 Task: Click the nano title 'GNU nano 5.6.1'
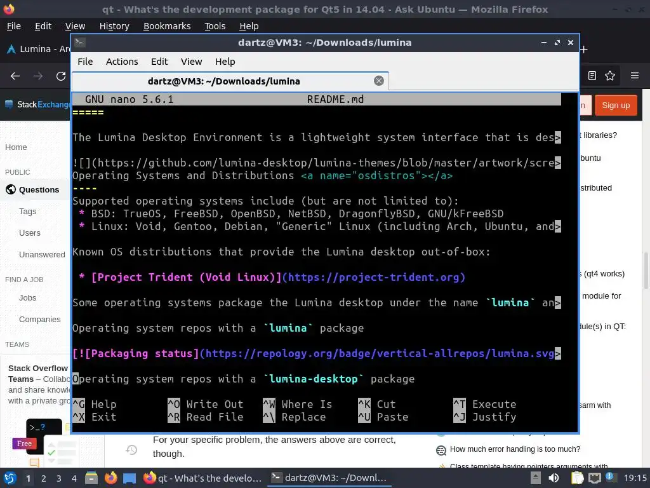click(129, 99)
